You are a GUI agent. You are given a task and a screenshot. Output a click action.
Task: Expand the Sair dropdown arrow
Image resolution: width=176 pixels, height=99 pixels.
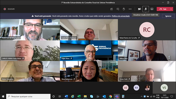171,9
